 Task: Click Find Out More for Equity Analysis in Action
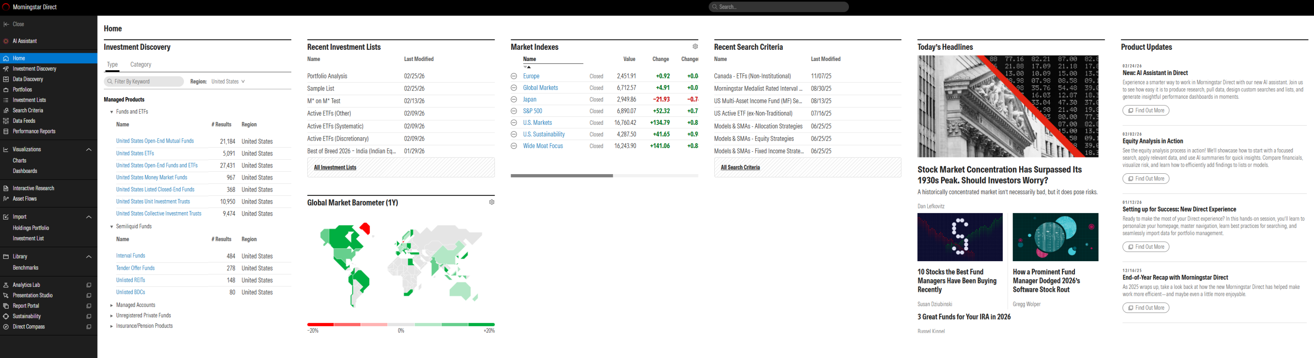[x=1146, y=179]
